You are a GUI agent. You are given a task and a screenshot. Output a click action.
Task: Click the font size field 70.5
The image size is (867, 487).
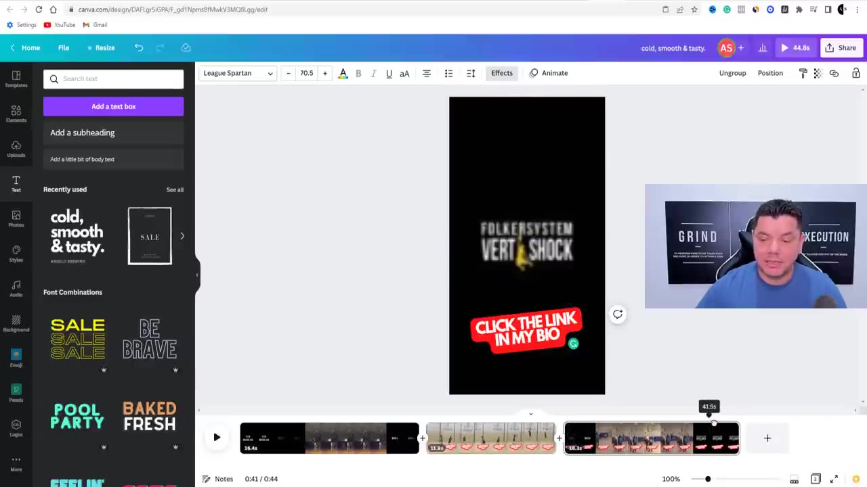[x=307, y=73]
